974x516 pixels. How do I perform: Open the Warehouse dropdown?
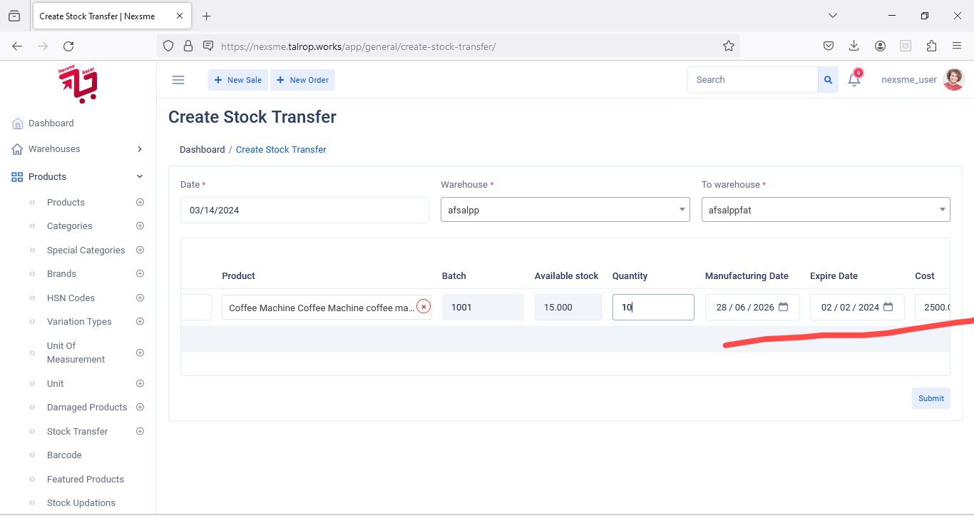tap(565, 210)
